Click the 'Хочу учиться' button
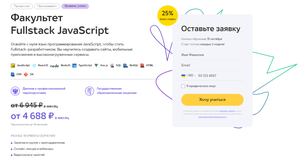The height and width of the screenshot is (158, 298). pyautogui.click(x=212, y=100)
